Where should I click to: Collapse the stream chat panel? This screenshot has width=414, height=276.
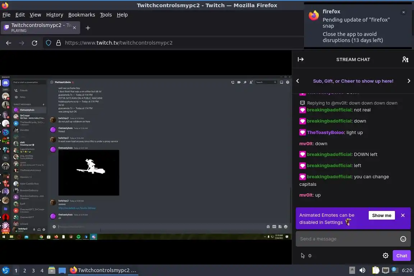(x=300, y=59)
